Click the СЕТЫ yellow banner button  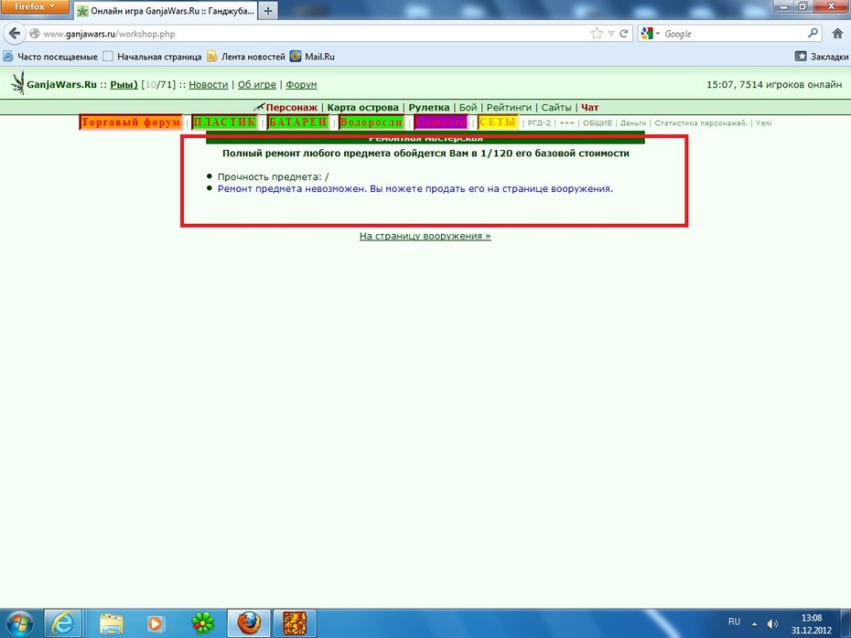tap(498, 122)
